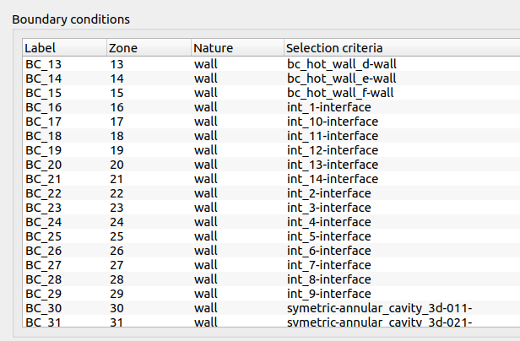
Task: Select the BC_13 label cell
Action: pyautogui.click(x=43, y=64)
